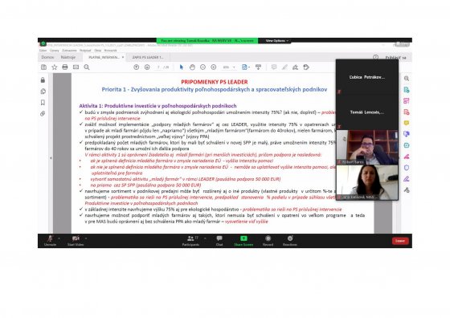Open the View Options dropdown
The image size is (450, 318).
tap(276, 41)
